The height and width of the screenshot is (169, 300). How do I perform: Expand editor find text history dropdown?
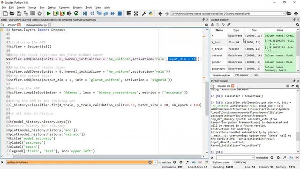pyautogui.click(x=155, y=162)
